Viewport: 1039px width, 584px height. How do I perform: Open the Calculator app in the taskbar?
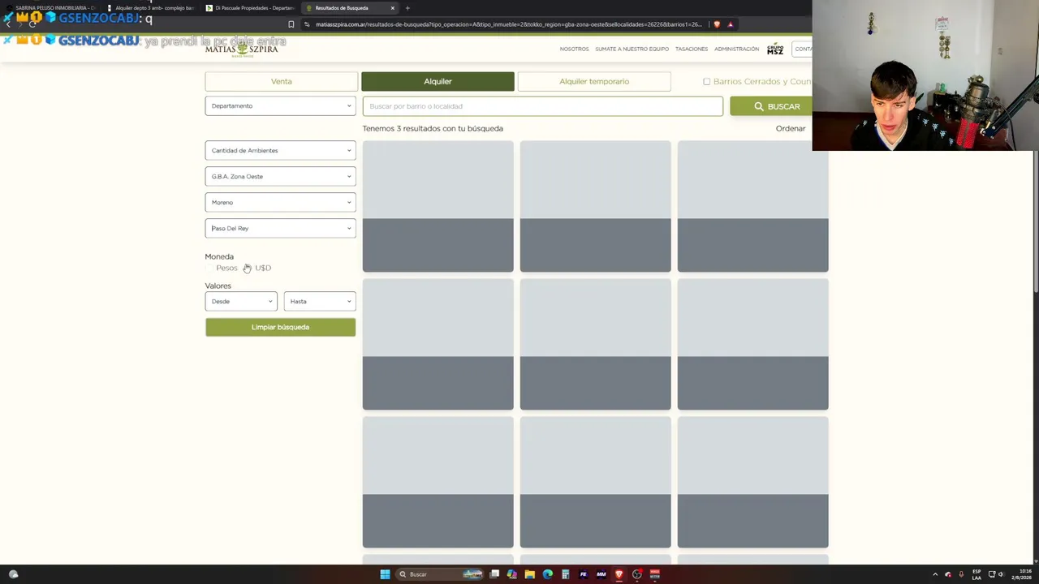click(565, 574)
